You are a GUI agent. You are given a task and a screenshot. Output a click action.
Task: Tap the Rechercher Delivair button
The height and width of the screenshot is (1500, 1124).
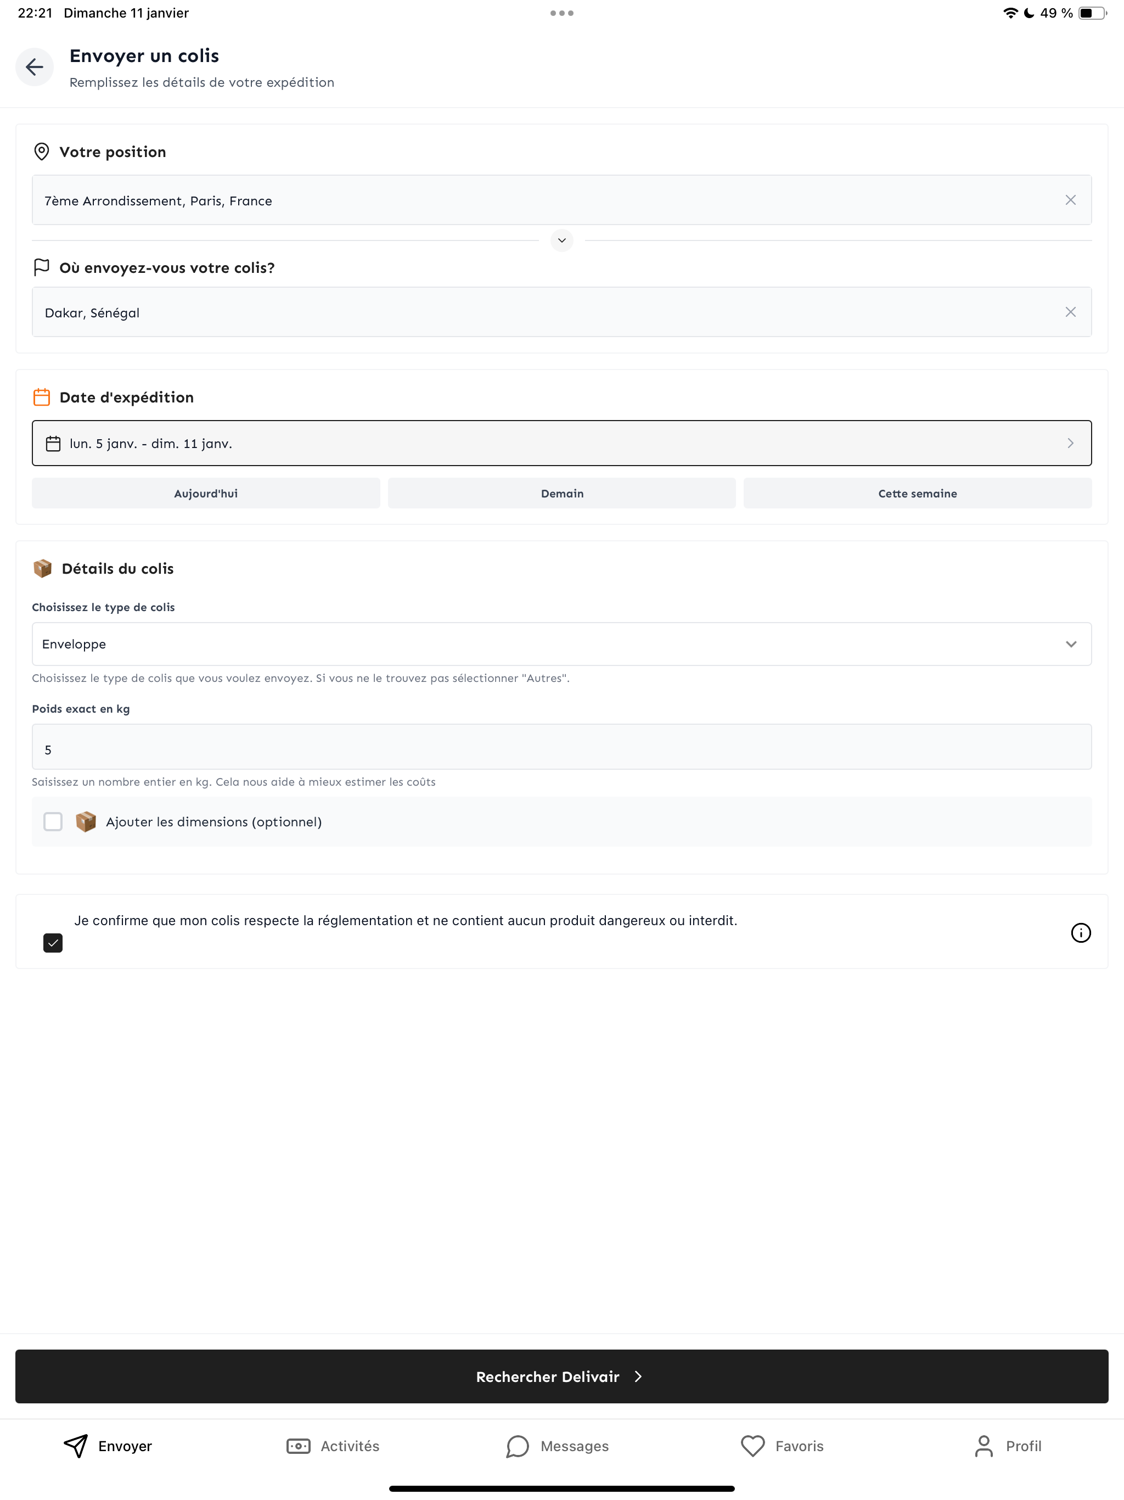point(561,1376)
